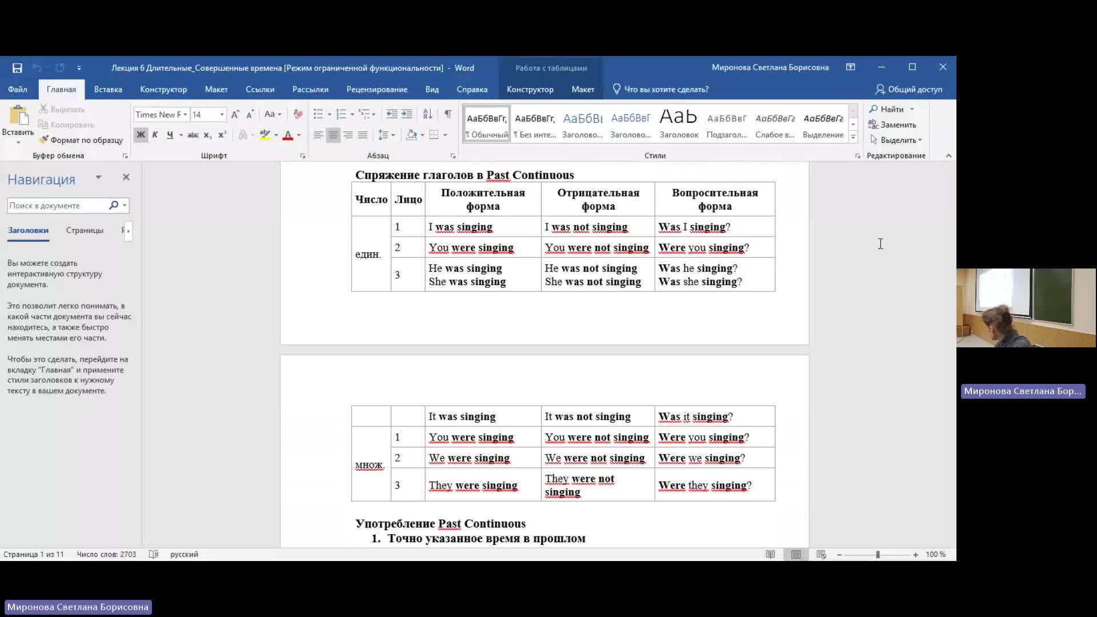Show paragraph marks with the ¶ icon
The image size is (1097, 617).
coord(448,114)
